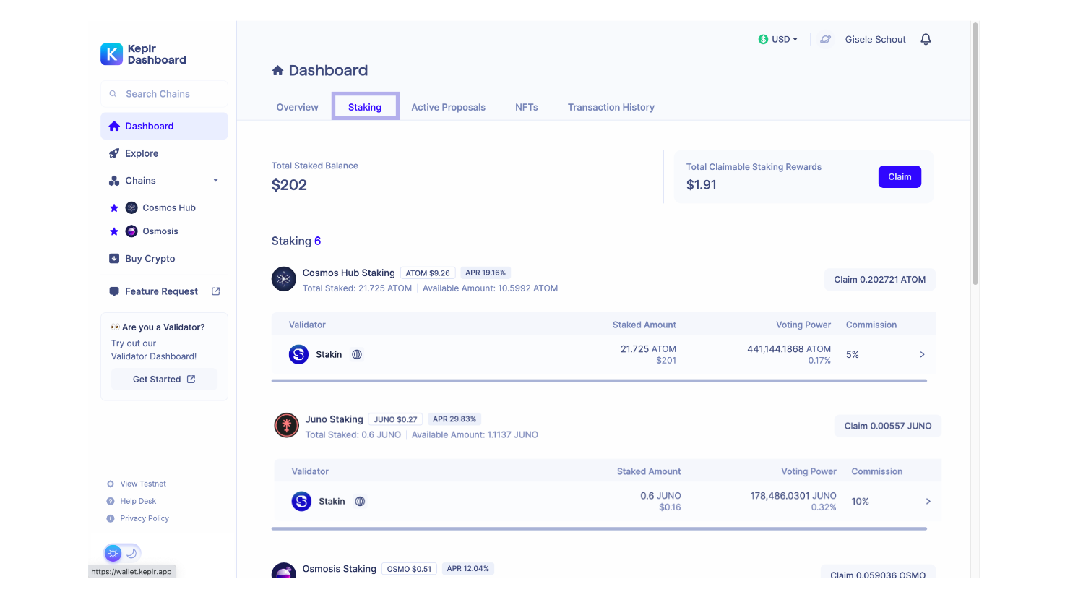Click the Cosmos Hub Staking title
Screen dimensions: 1065x600
click(x=348, y=273)
